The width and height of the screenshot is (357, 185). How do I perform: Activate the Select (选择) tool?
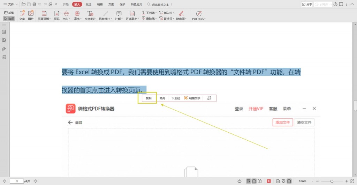click(x=9, y=19)
